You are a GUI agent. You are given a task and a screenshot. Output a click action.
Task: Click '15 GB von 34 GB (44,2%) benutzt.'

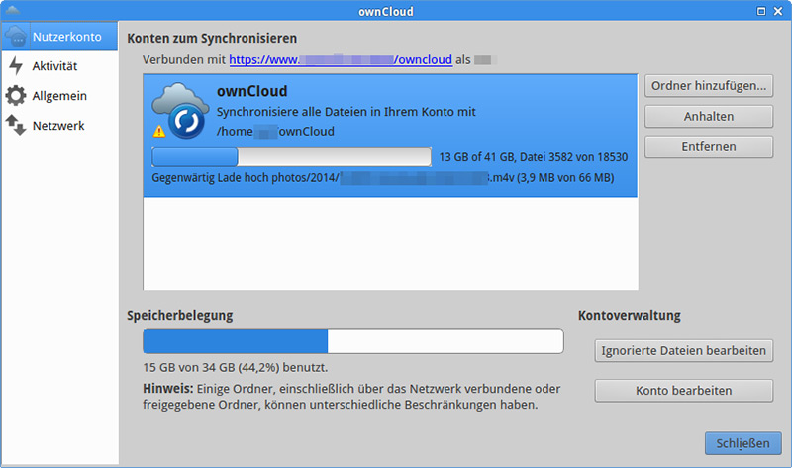click(236, 367)
